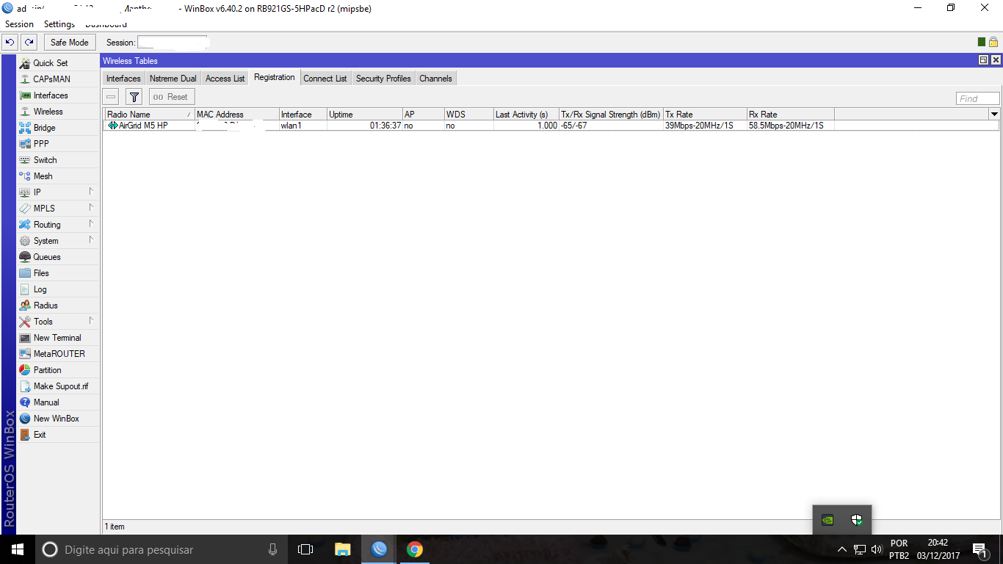Click the Exit sidebar icon

pyautogui.click(x=25, y=435)
